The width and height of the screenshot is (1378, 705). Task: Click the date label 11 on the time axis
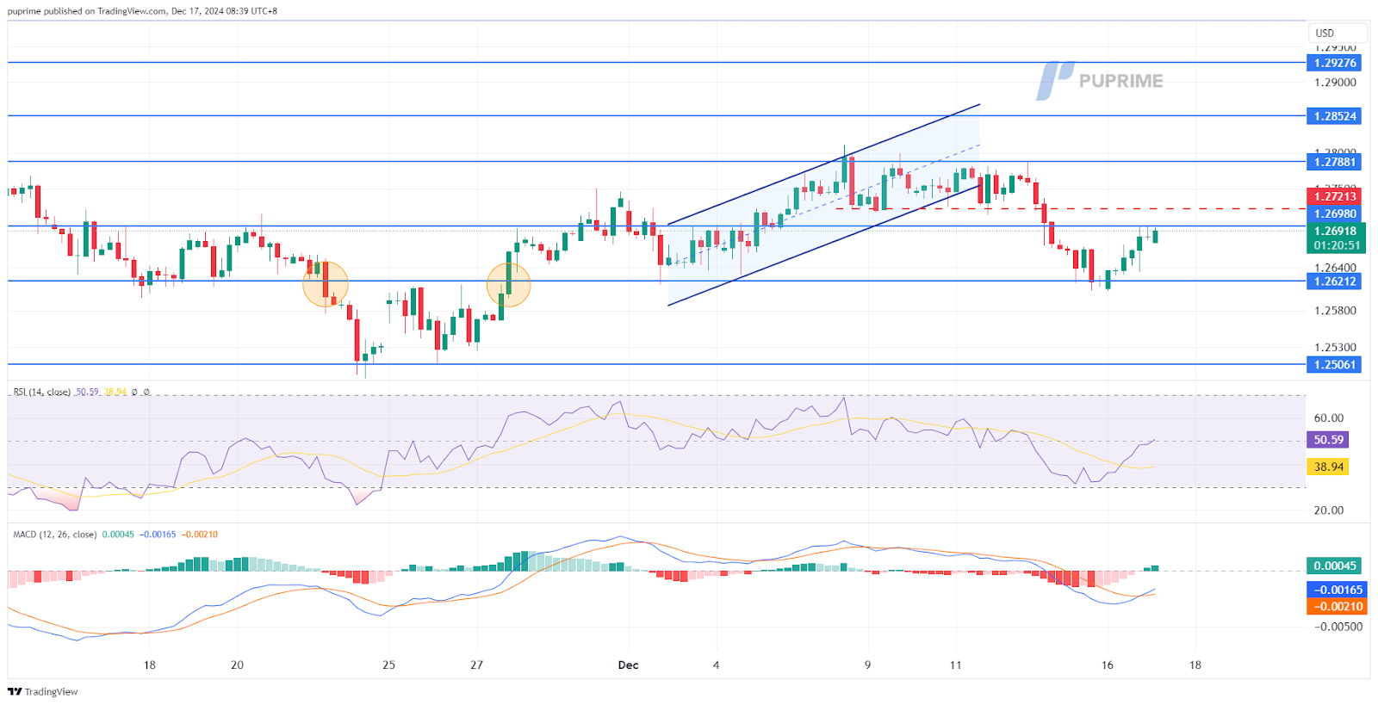click(x=955, y=665)
